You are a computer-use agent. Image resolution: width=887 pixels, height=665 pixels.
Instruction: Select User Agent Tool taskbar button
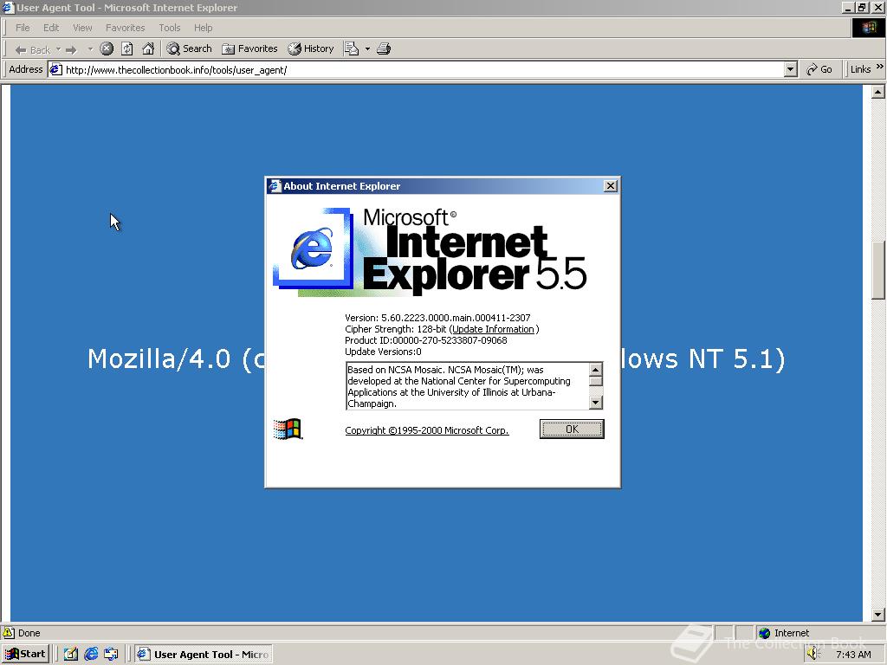[203, 655]
